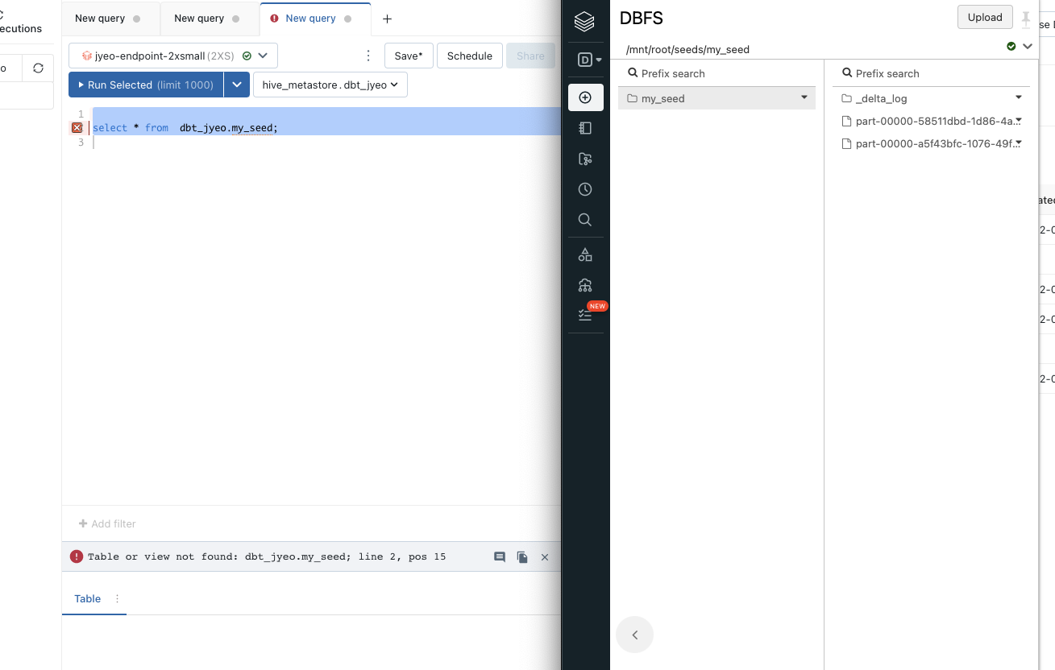Open the Run Selected dropdown arrow
1055x670 pixels.
[237, 85]
